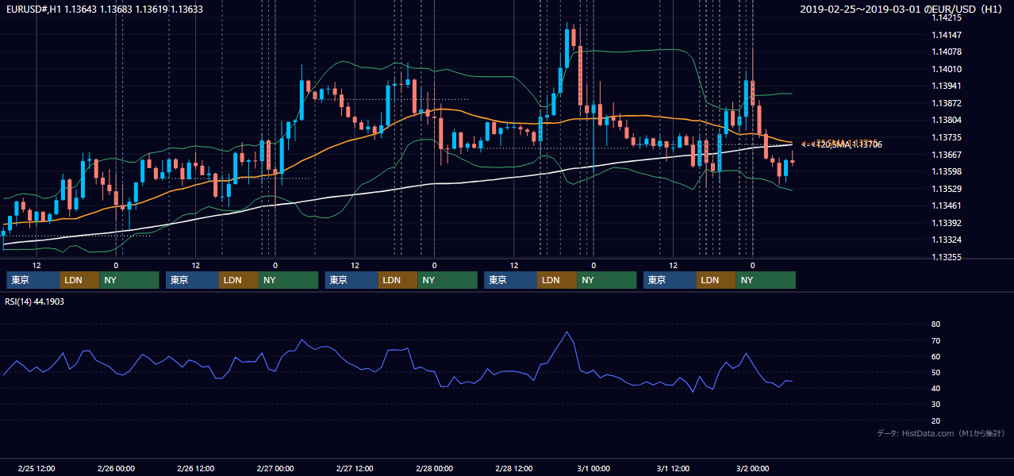Click price axis label 1.13941
Viewport: 1014px width, 476px height.
[x=947, y=86]
